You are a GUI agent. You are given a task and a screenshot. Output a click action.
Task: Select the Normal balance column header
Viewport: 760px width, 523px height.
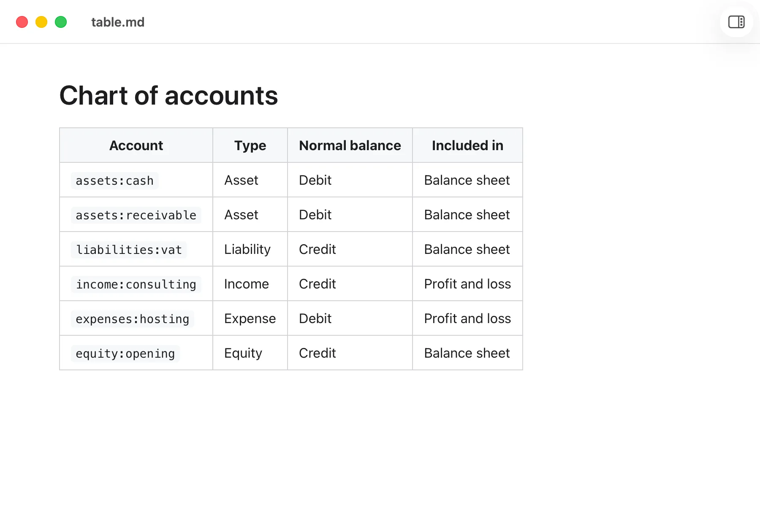pyautogui.click(x=350, y=146)
